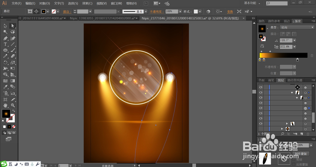
Task: Set paint mode to Color (white box)
Action: pos(4,127)
